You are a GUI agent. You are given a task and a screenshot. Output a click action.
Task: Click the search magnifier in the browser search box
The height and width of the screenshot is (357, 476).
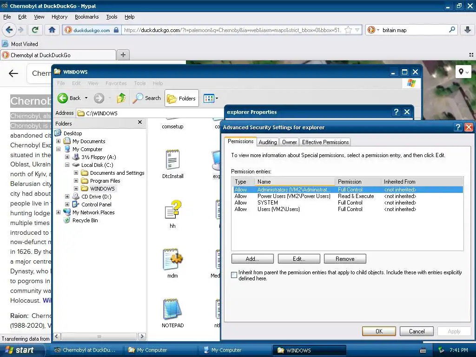point(452,30)
